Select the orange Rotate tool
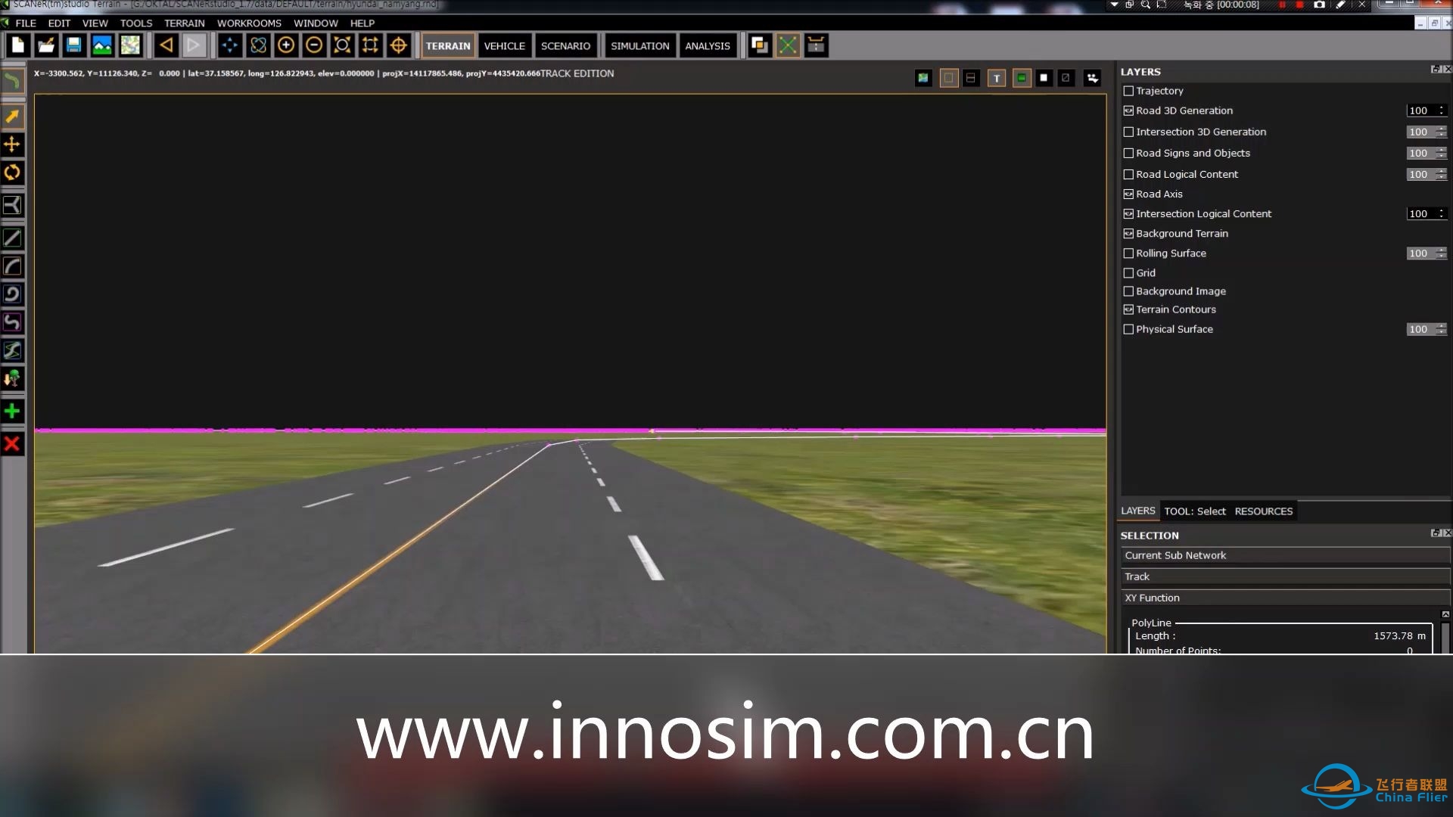 [12, 172]
